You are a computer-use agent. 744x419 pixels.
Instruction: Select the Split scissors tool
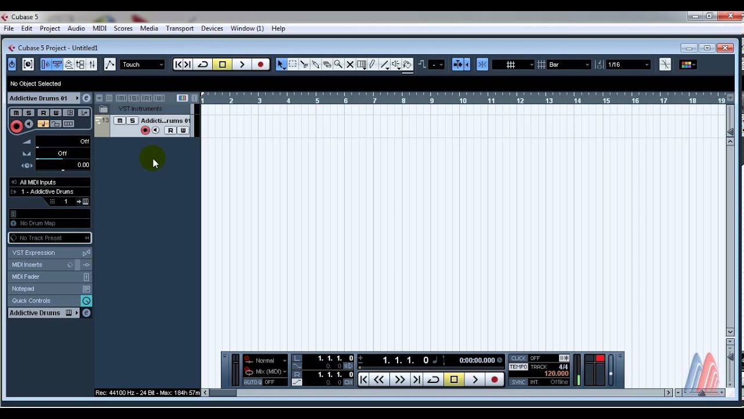[304, 65]
